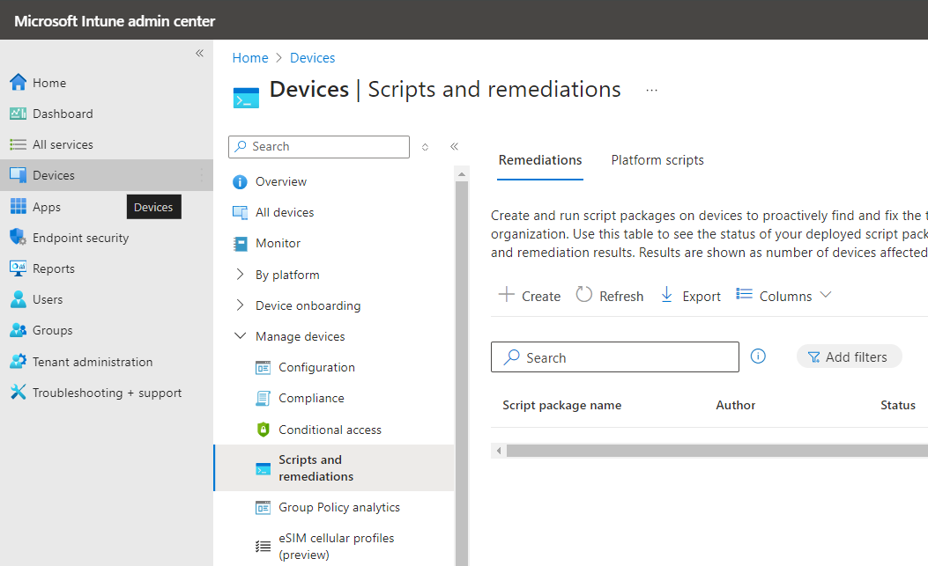Select the Remediations tab
928x566 pixels.
tap(539, 159)
